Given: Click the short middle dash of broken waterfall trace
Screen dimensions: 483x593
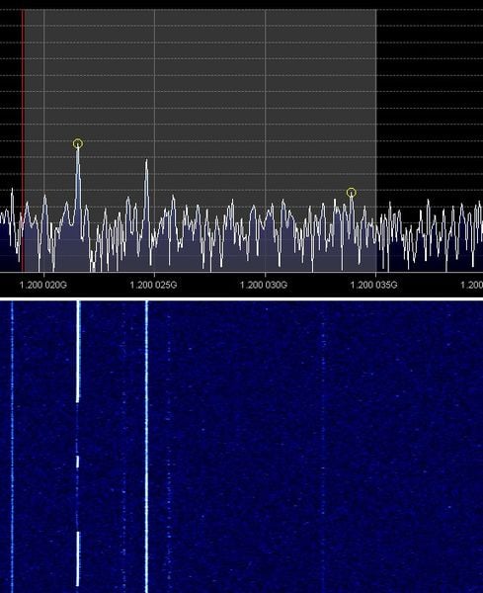Looking at the screenshot, I should coord(78,462).
